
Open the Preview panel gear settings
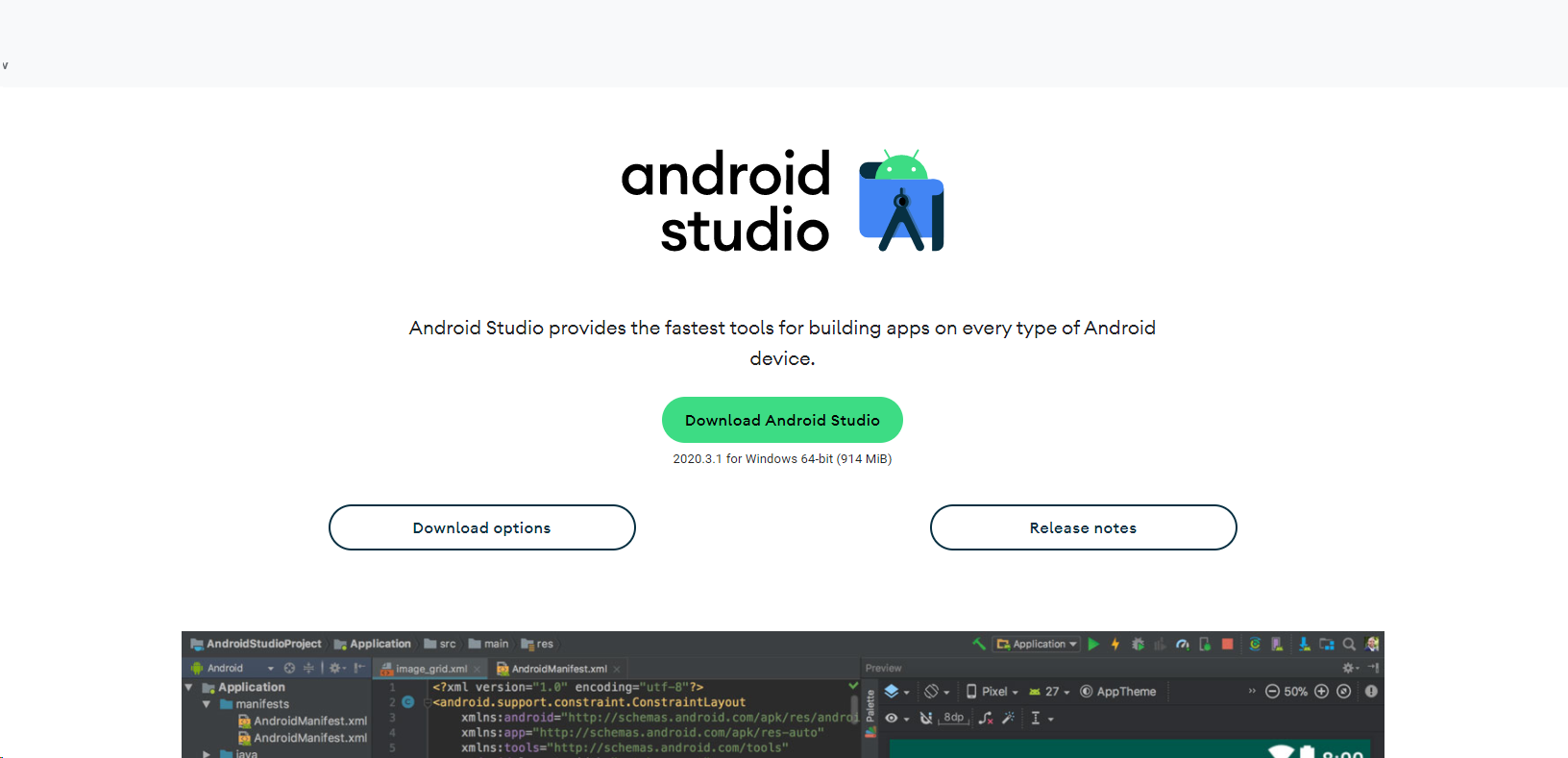click(1350, 668)
